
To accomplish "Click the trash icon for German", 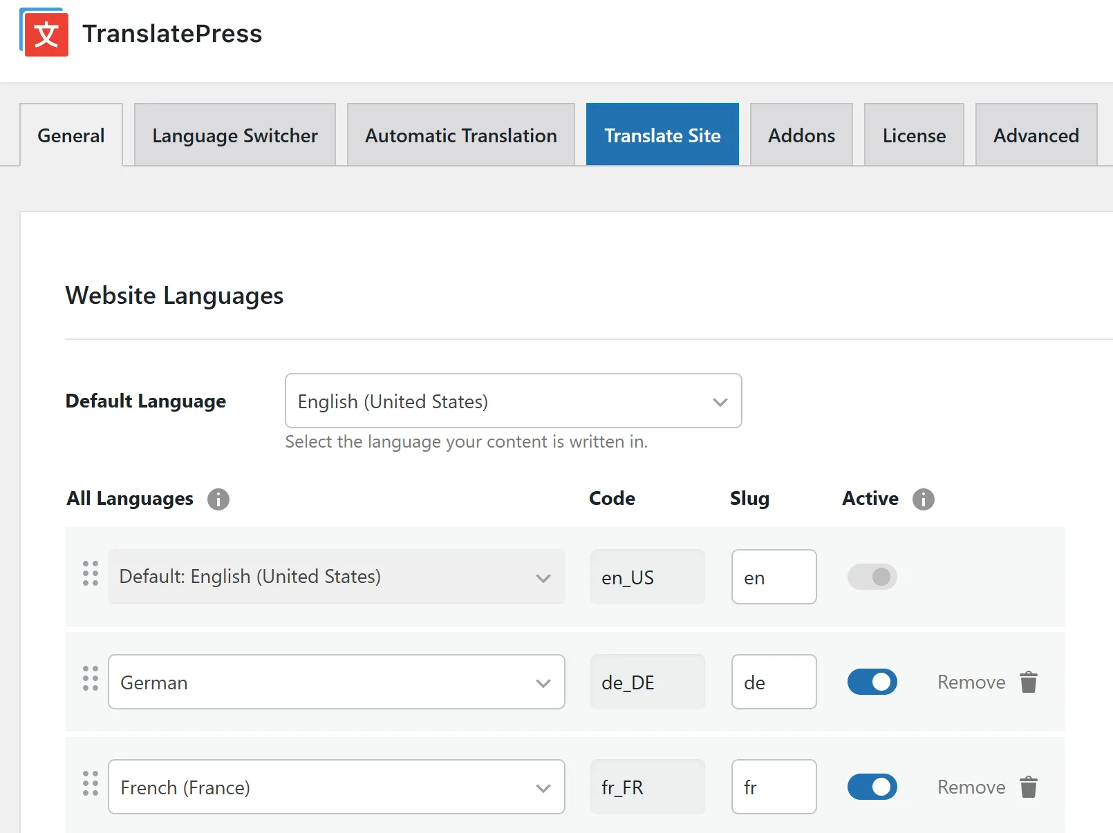I will (x=1029, y=682).
